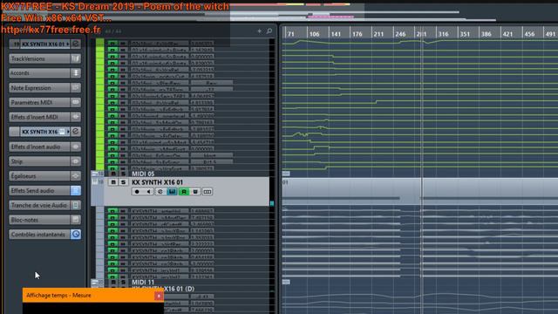This screenshot has width=558, height=314.
Task: Expand the Strip inspector section
Action: pyautogui.click(x=39, y=161)
